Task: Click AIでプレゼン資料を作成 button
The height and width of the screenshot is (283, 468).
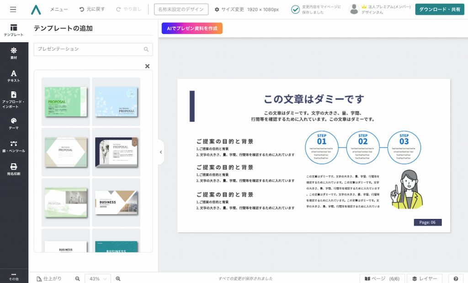Action: 192,28
